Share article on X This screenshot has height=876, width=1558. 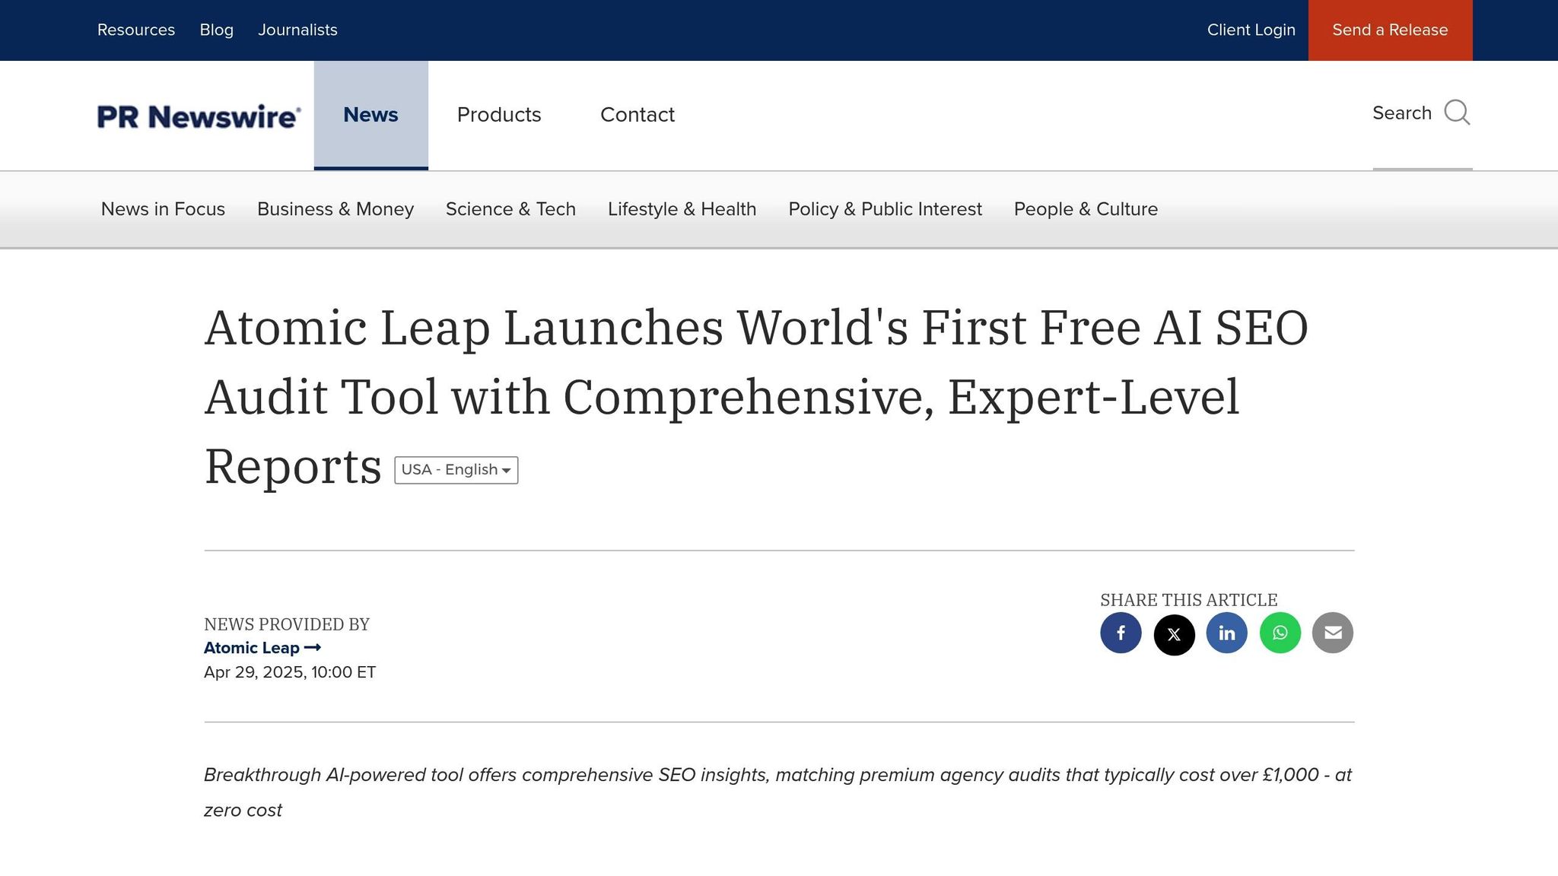point(1174,634)
